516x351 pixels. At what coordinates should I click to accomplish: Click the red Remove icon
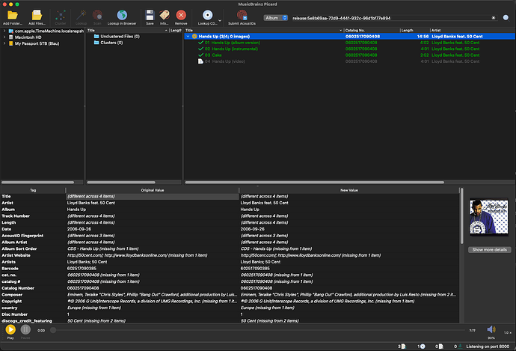[181, 15]
